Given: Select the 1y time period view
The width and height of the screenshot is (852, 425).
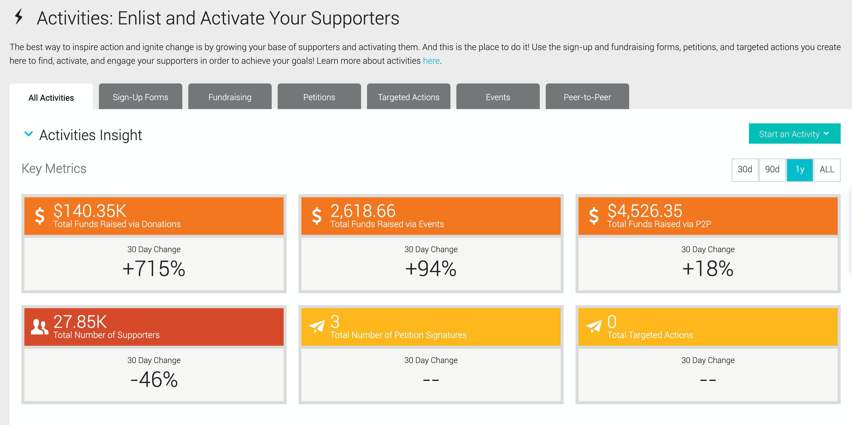Looking at the screenshot, I should pos(800,168).
